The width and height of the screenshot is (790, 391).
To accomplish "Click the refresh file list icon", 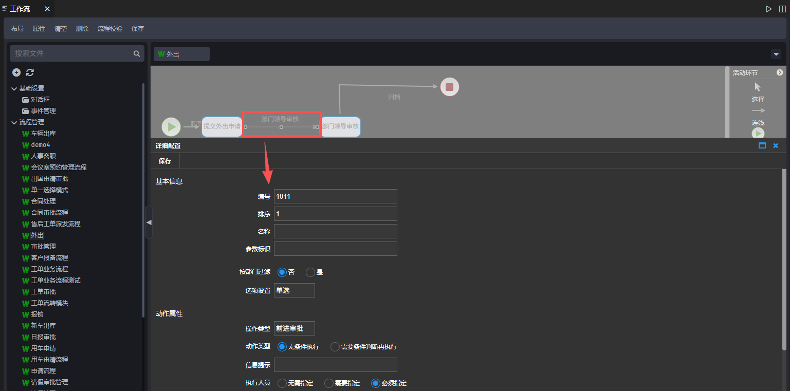I will (x=30, y=72).
